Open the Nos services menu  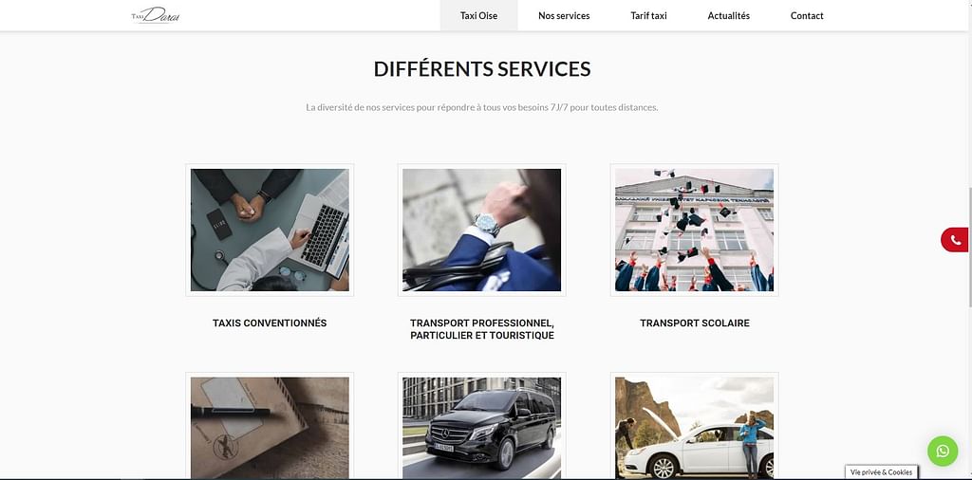pos(564,15)
